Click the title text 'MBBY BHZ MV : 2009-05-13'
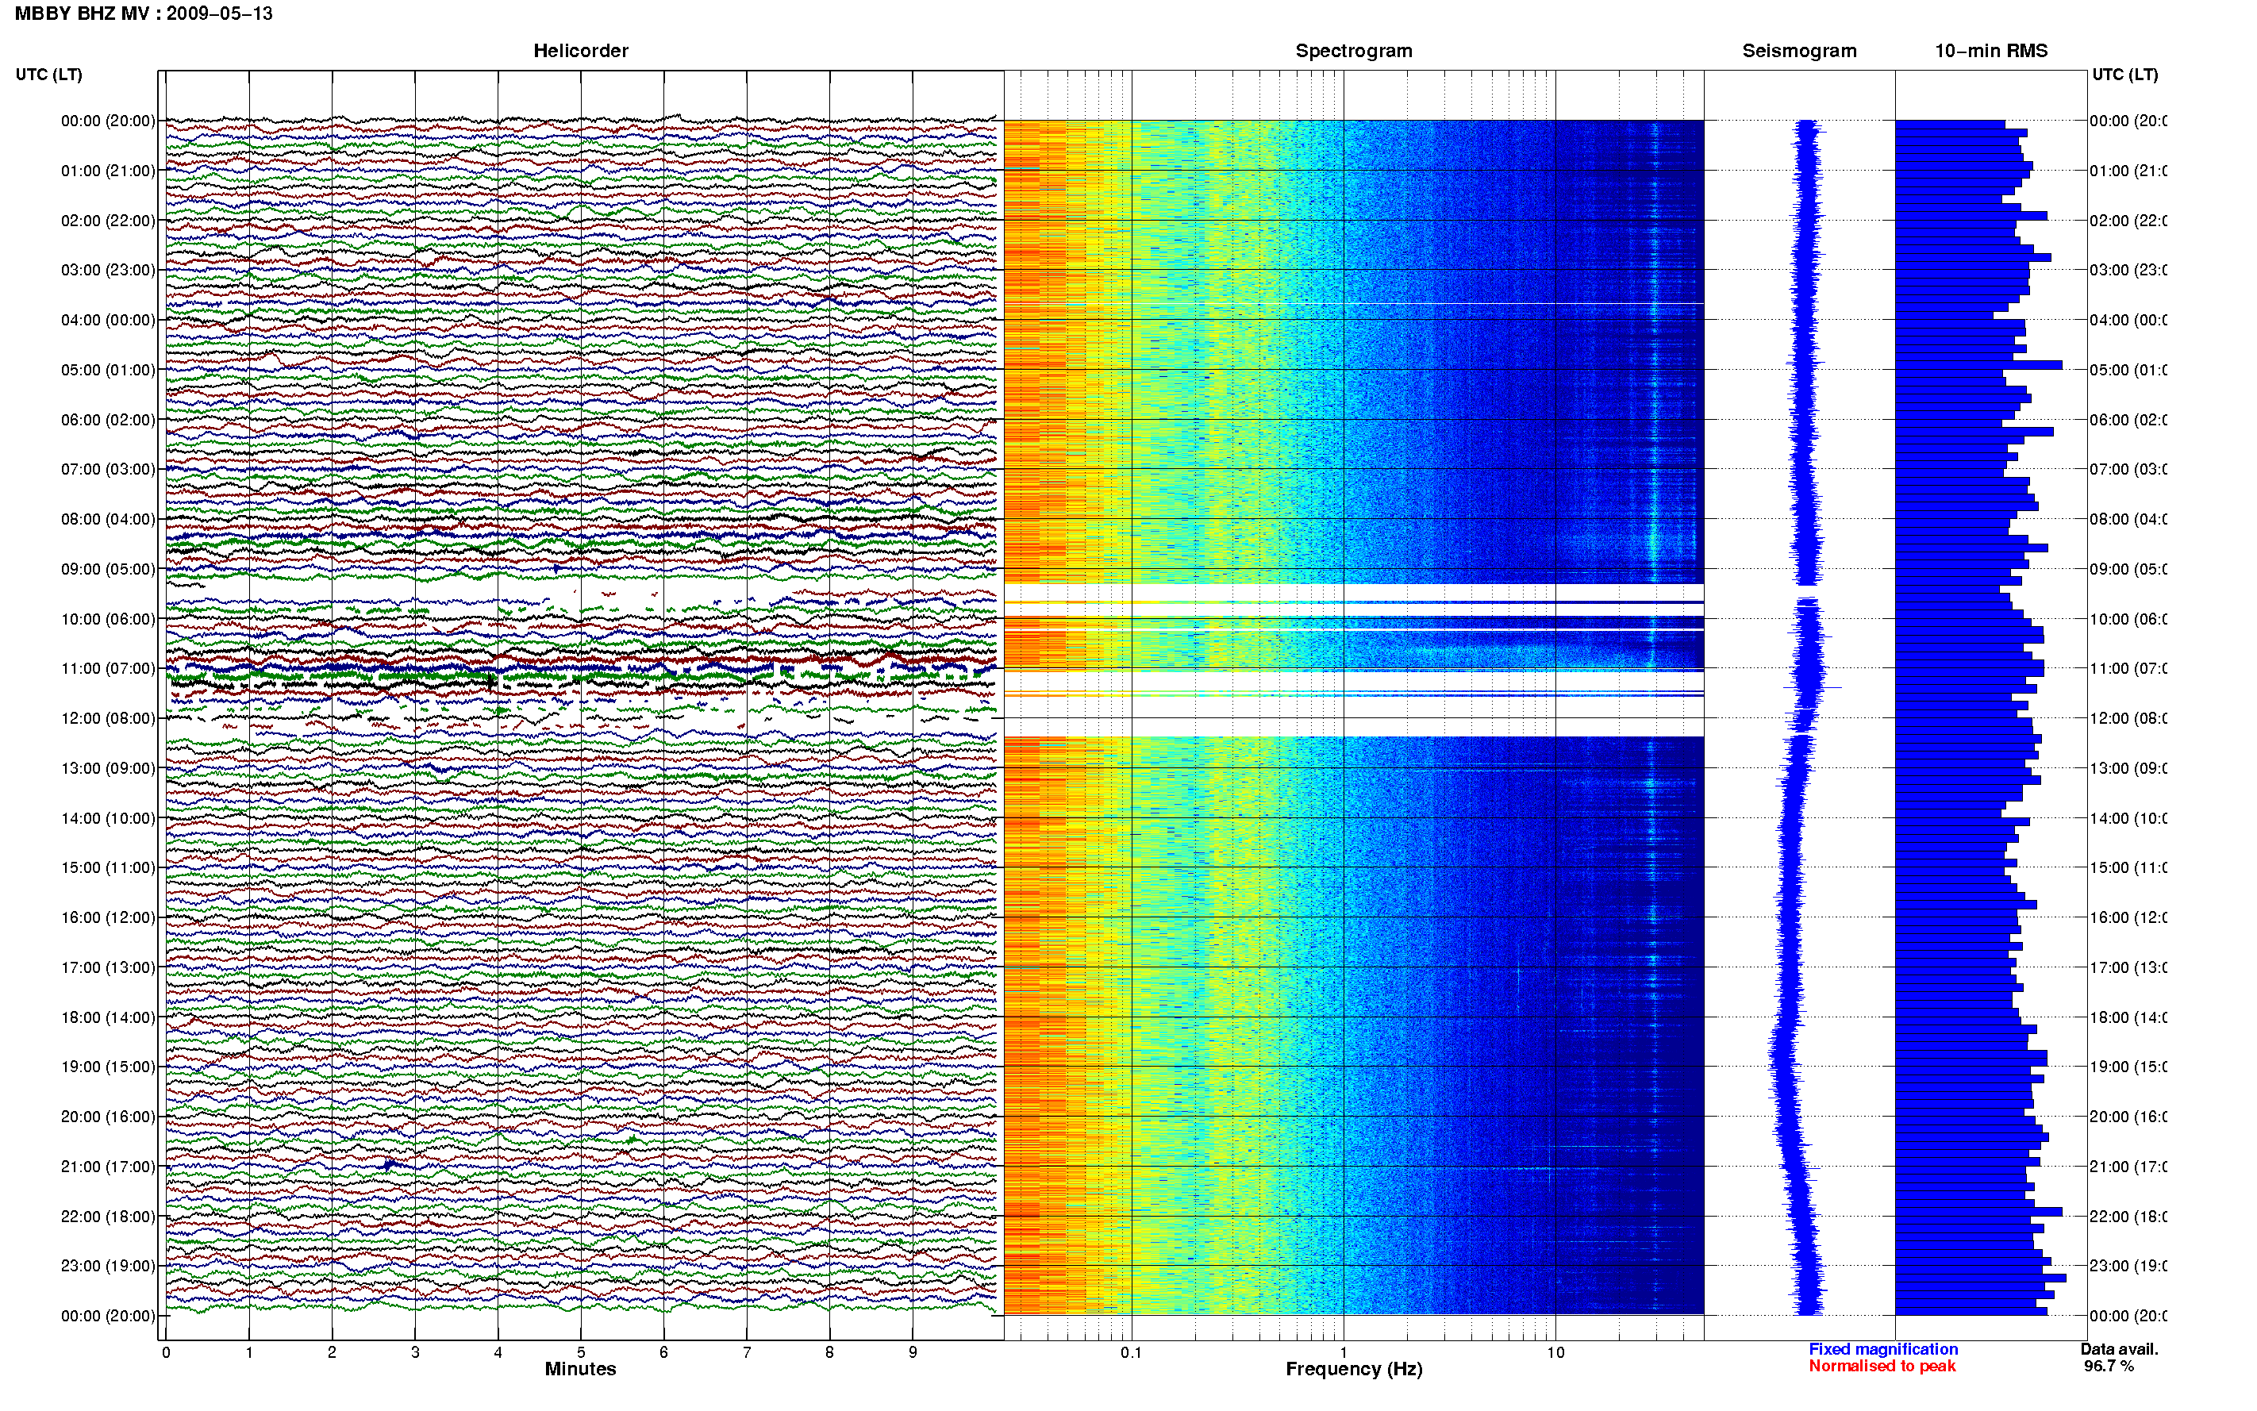 coord(144,14)
